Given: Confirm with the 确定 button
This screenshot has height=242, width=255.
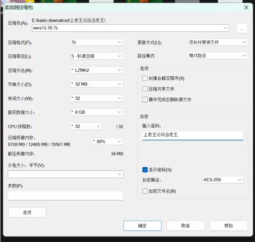Looking at the screenshot, I should point(142,226).
